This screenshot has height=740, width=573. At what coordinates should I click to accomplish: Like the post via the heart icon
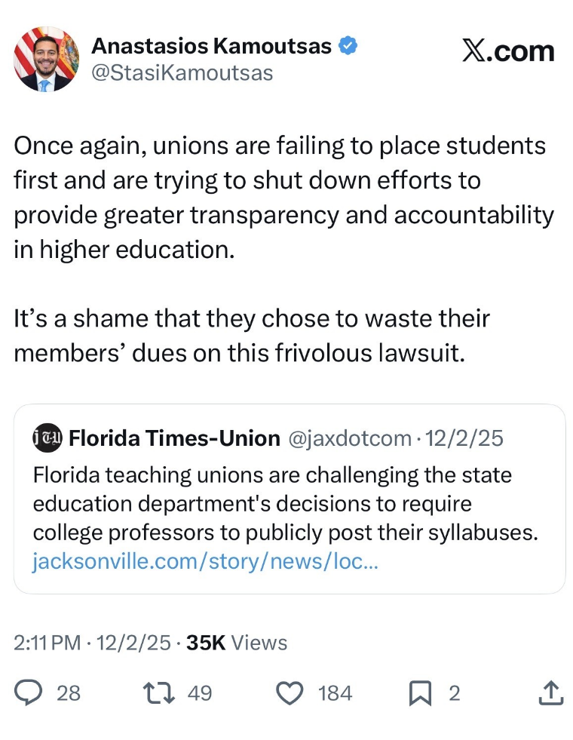pos(289,693)
